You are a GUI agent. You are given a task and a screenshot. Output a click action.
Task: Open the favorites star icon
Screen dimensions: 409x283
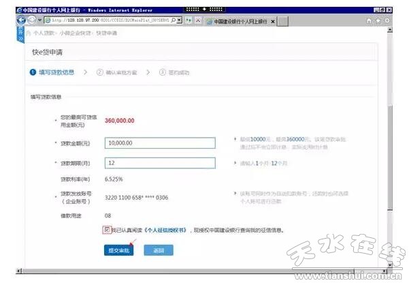click(378, 21)
